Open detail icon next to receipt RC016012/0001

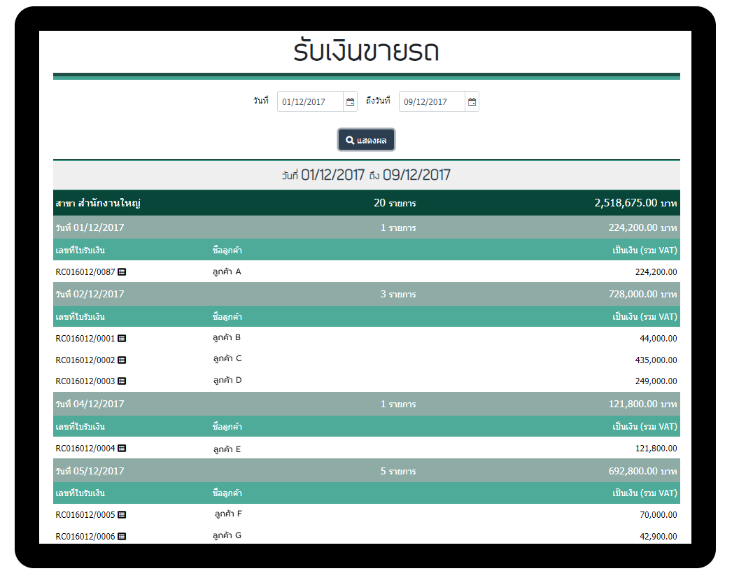(x=122, y=338)
